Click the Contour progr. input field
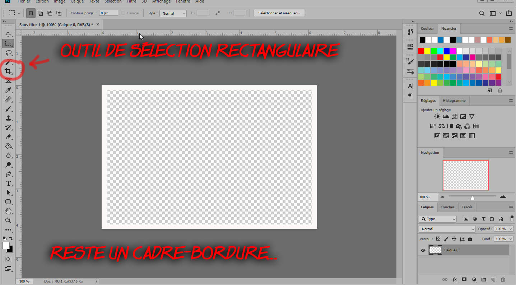The width and height of the screenshot is (516, 285). (x=108, y=13)
